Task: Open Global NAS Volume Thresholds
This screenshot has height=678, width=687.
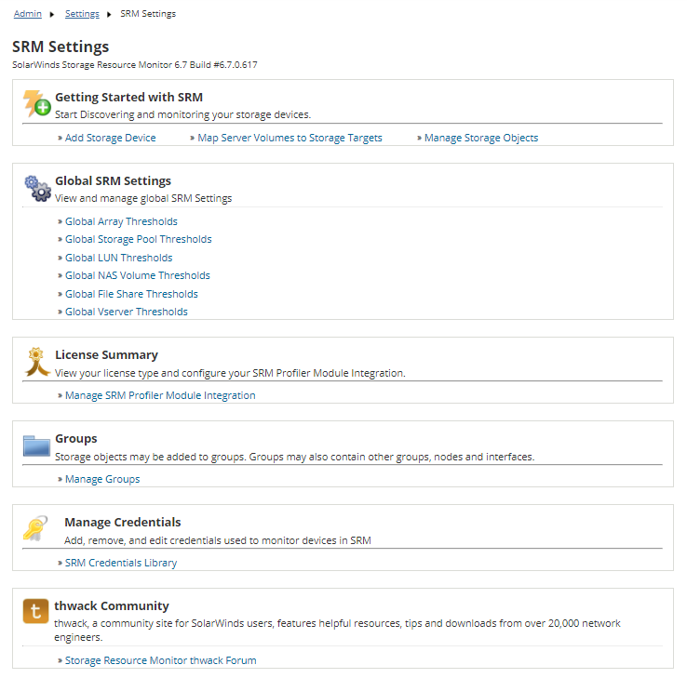Action: tap(137, 275)
